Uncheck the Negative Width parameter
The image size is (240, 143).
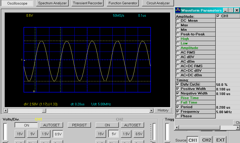click(177, 93)
